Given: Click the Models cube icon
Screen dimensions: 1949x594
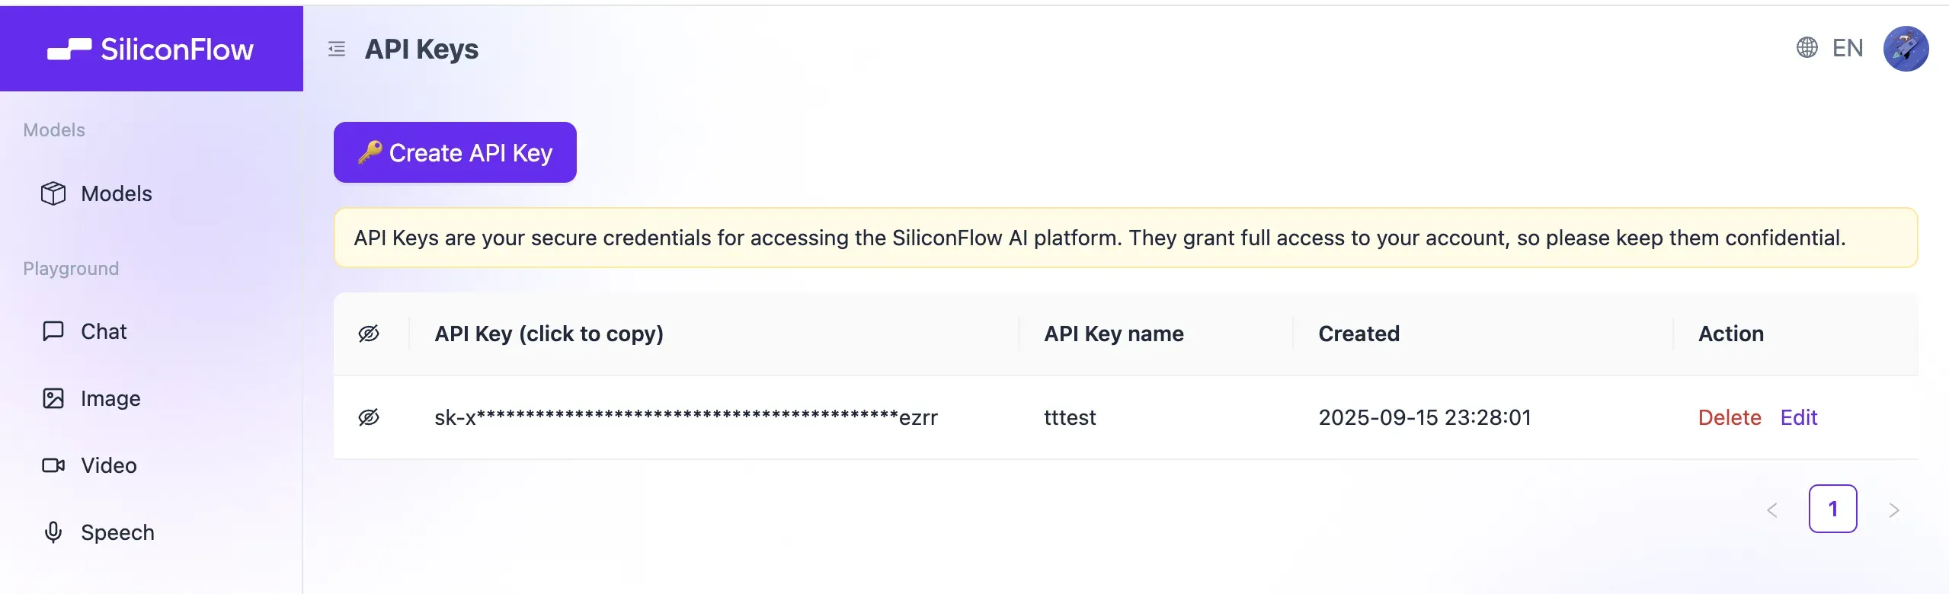Looking at the screenshot, I should pos(53,193).
